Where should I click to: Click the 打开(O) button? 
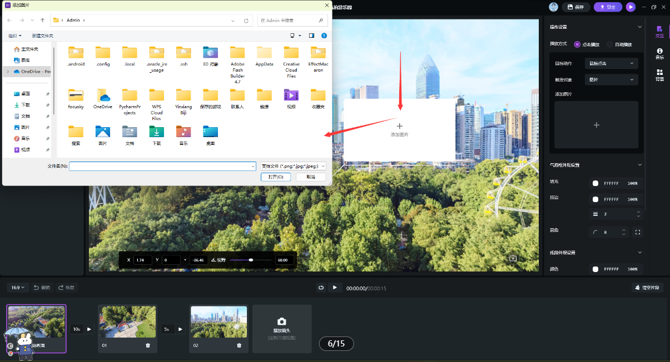pyautogui.click(x=276, y=177)
